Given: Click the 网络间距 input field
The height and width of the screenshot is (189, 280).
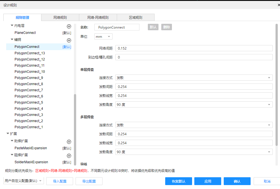Looking at the screenshot, I should [194, 48].
